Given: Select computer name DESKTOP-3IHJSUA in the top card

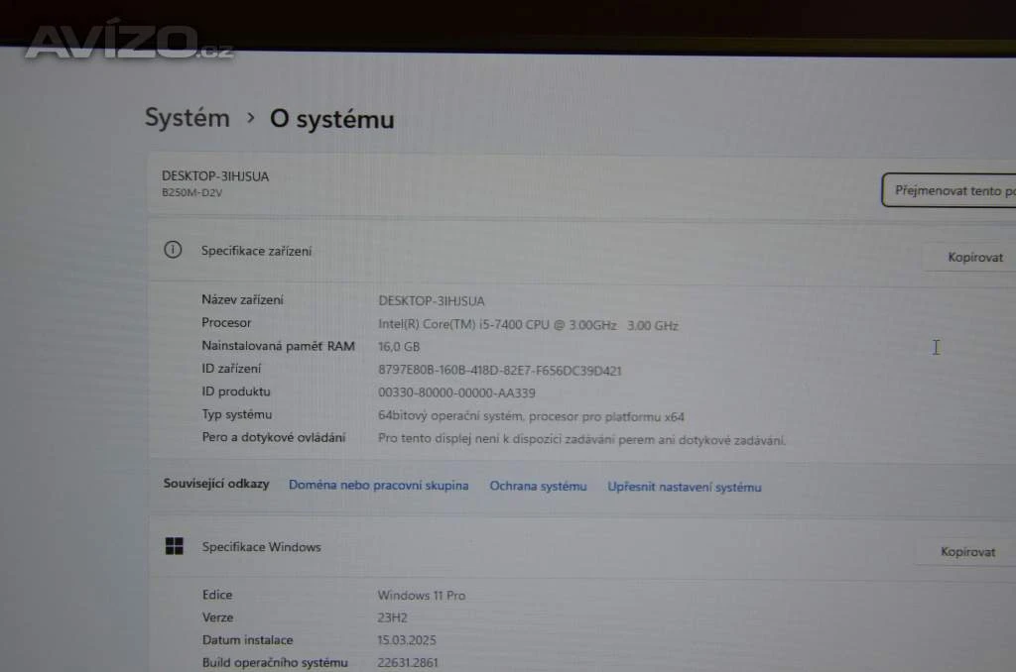Looking at the screenshot, I should (215, 176).
